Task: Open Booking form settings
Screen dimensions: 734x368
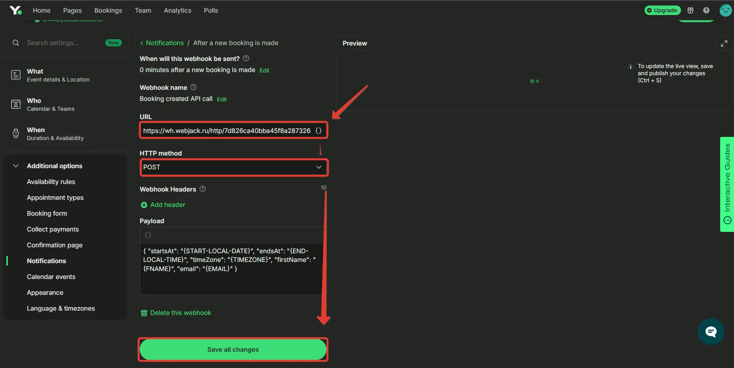Action: click(47, 214)
